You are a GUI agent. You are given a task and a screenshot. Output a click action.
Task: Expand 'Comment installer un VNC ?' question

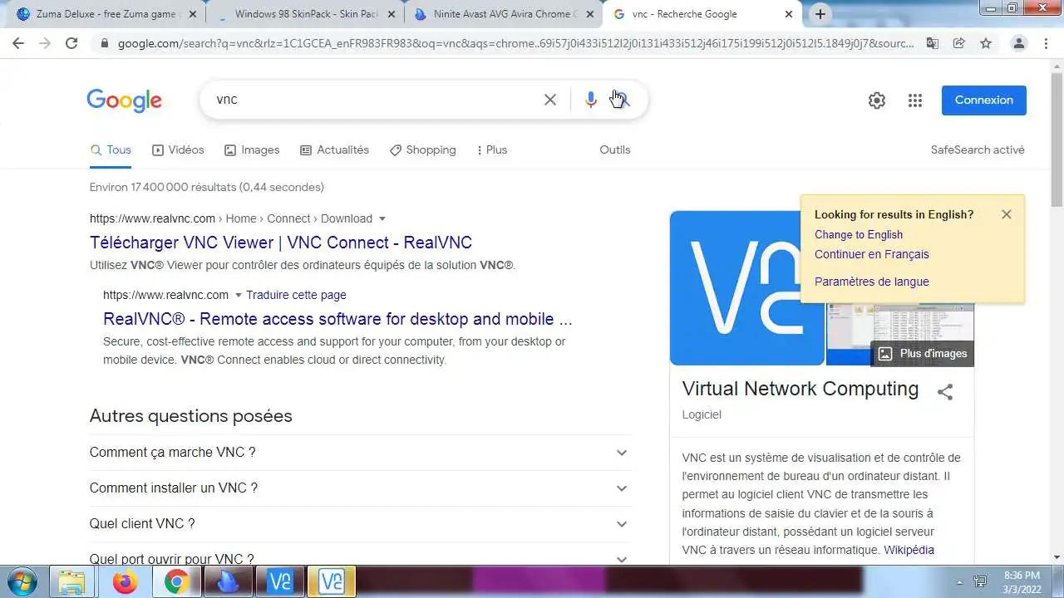tap(360, 488)
